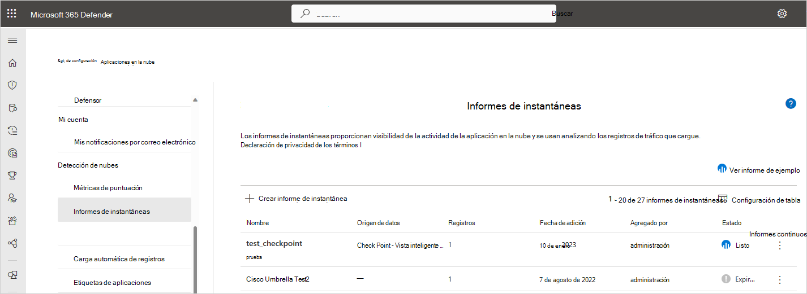The height and width of the screenshot is (294, 807).
Task: Click the Estado column header
Action: point(732,223)
